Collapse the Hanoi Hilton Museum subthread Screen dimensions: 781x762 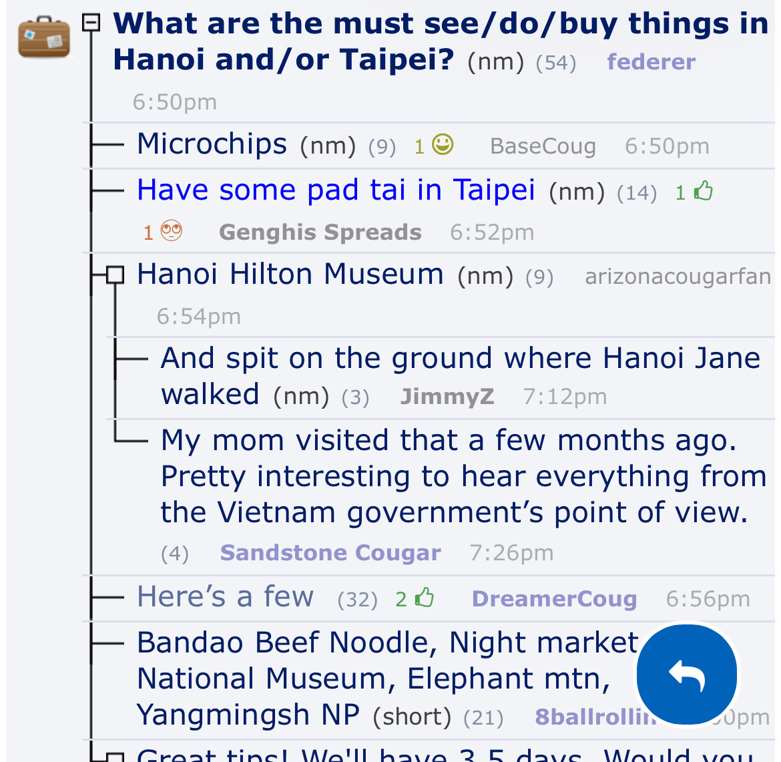115,274
